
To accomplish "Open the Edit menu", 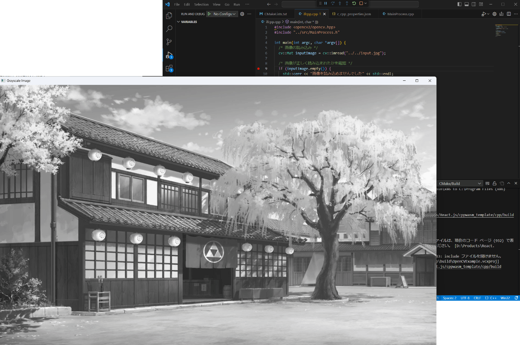I will (187, 4).
